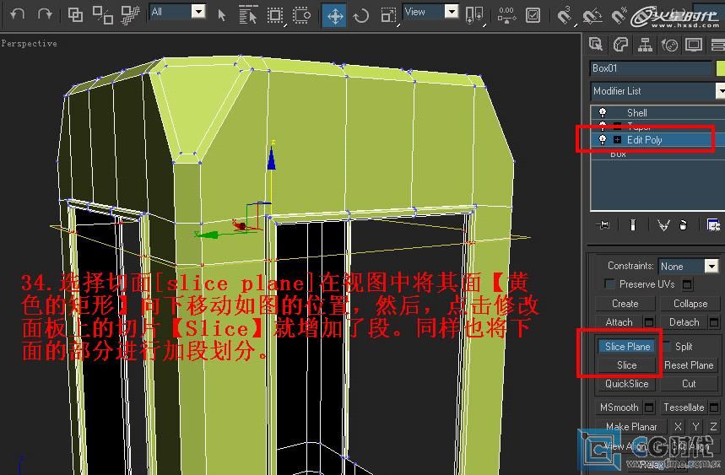Viewport: 725px width, 475px height.
Task: Click Pin Stack icon
Action: click(x=603, y=225)
